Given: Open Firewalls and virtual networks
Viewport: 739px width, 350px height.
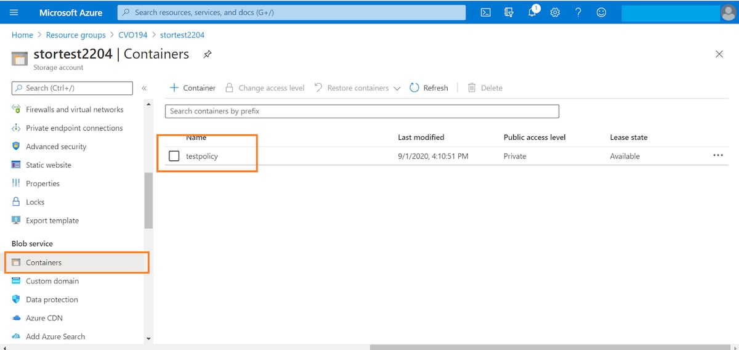Looking at the screenshot, I should (74, 110).
